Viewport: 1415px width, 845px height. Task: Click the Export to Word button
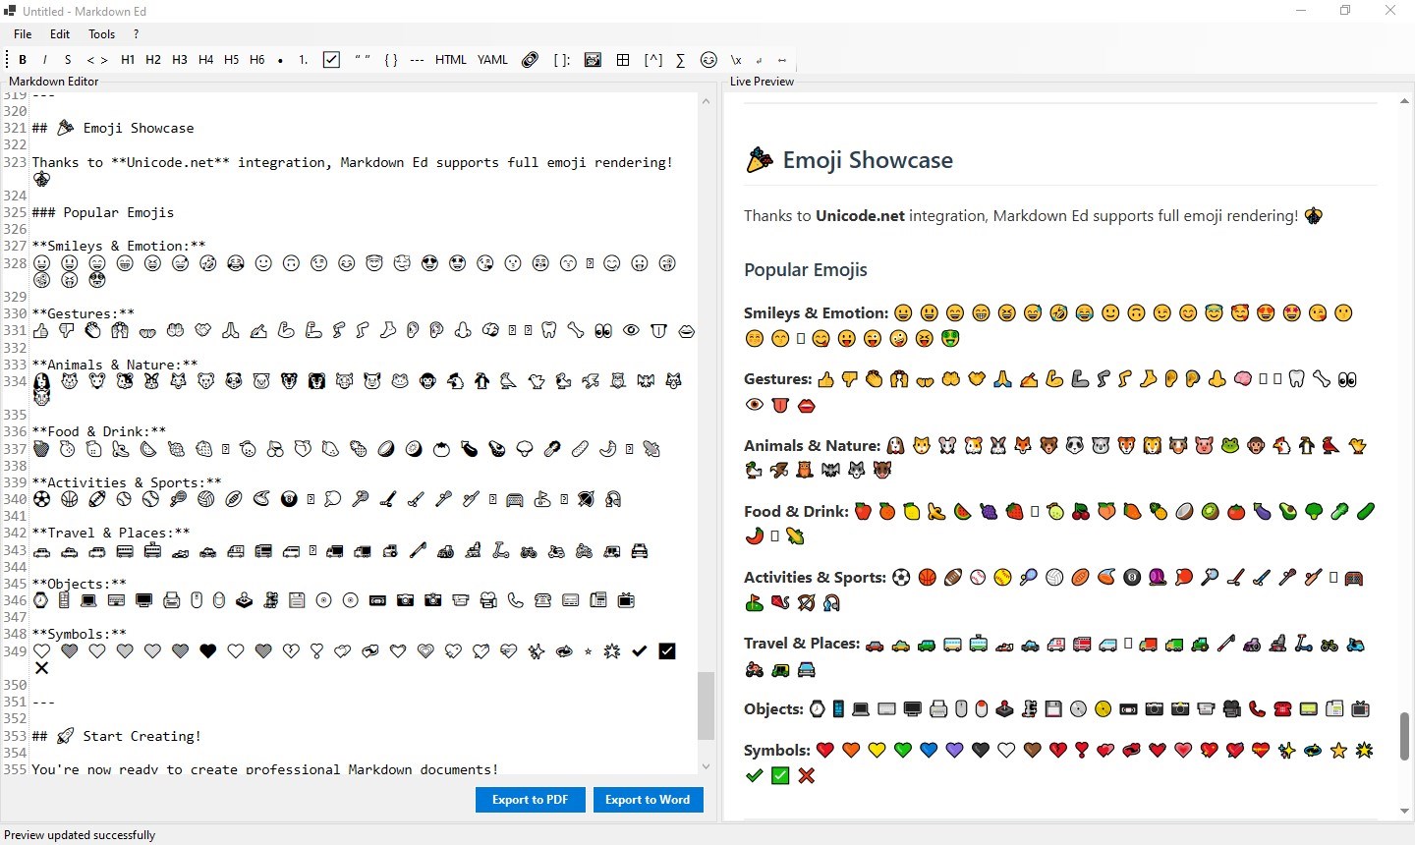pos(648,800)
